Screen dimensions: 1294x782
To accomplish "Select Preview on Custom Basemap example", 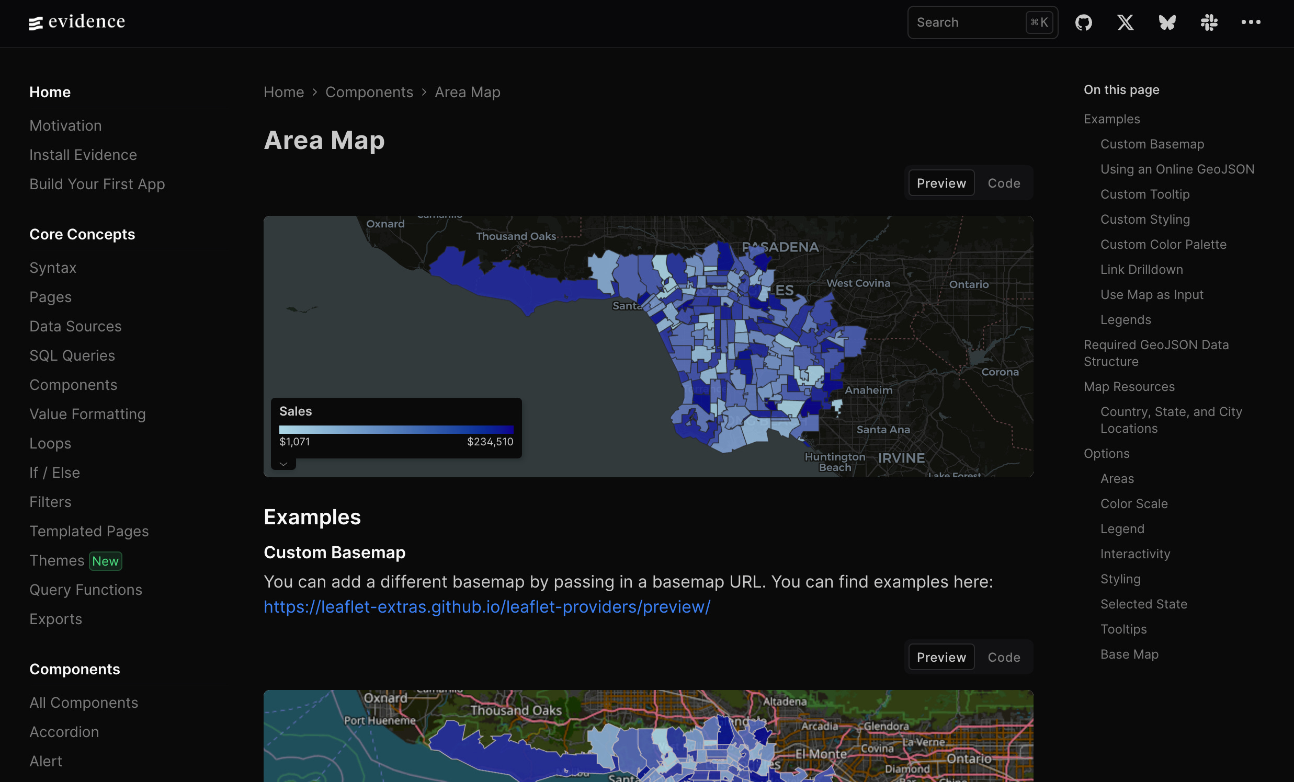I will pos(941,657).
